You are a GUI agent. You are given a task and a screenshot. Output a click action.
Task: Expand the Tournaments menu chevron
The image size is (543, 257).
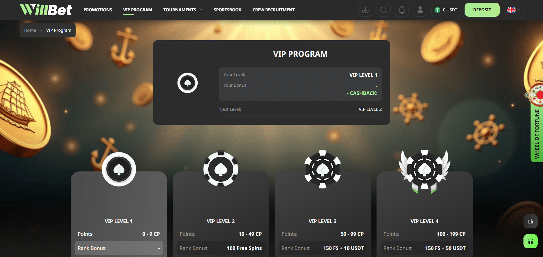pos(201,10)
